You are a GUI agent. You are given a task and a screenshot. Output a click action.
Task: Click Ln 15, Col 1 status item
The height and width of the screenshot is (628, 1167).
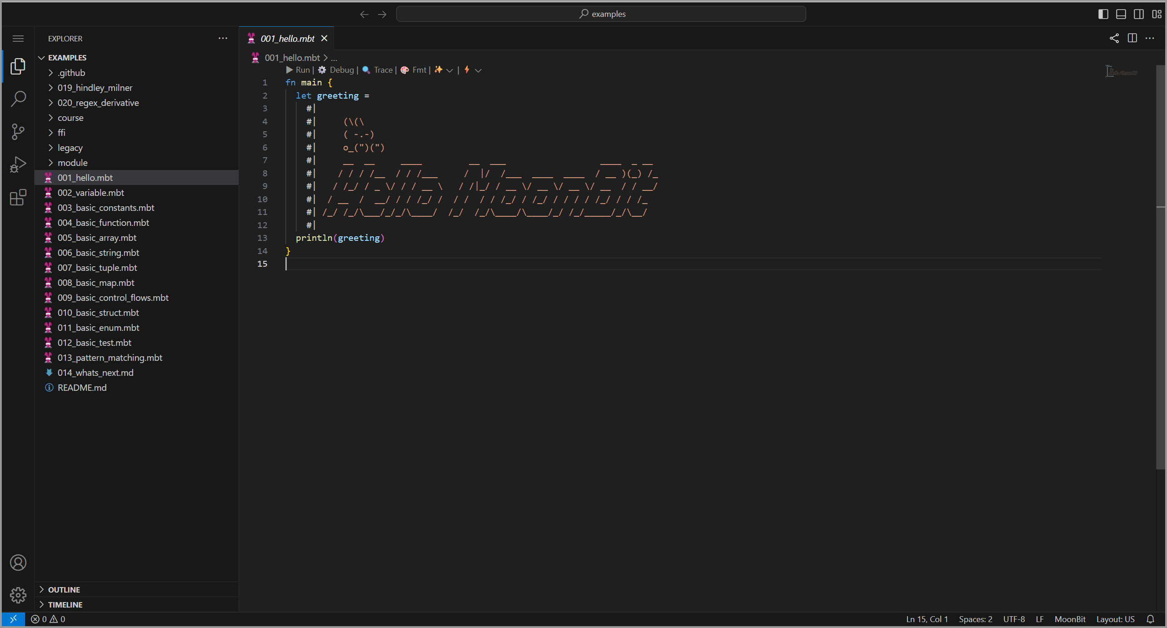(927, 619)
